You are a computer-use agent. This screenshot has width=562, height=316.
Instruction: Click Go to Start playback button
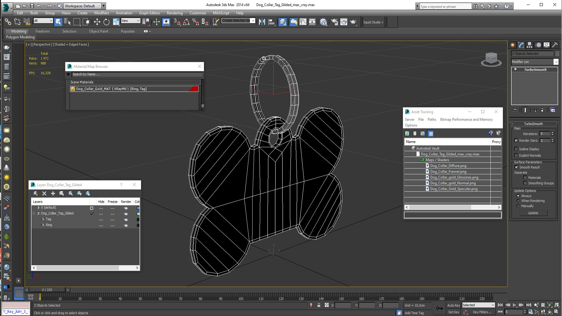point(500,305)
